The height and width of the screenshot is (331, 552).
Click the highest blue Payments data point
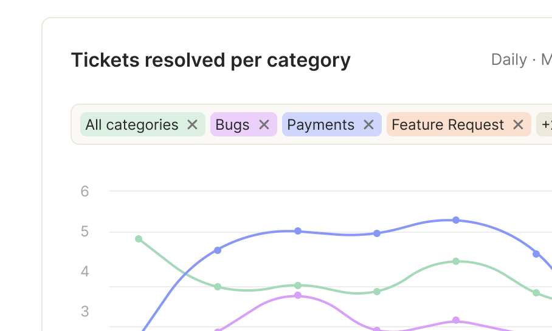point(456,220)
